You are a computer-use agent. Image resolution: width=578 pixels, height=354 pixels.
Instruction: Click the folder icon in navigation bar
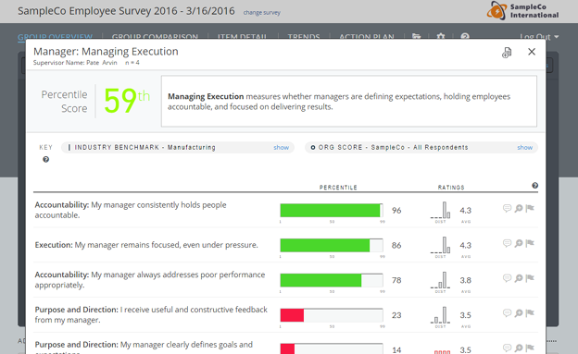coord(416,36)
